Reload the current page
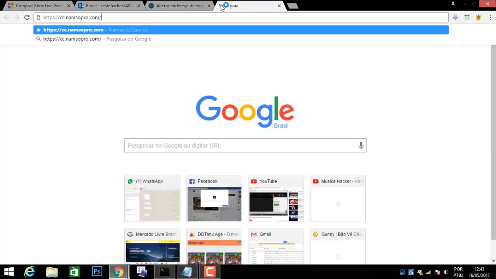This screenshot has height=279, width=496. click(x=27, y=17)
